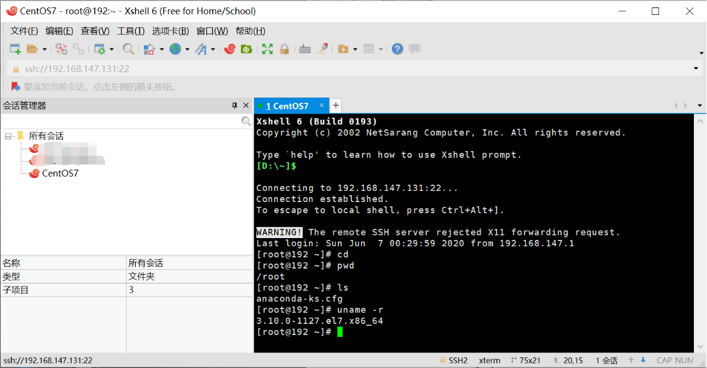Screen dimensions: 707x368
Task: Select the CentOS7 session in tree
Action: 60,173
